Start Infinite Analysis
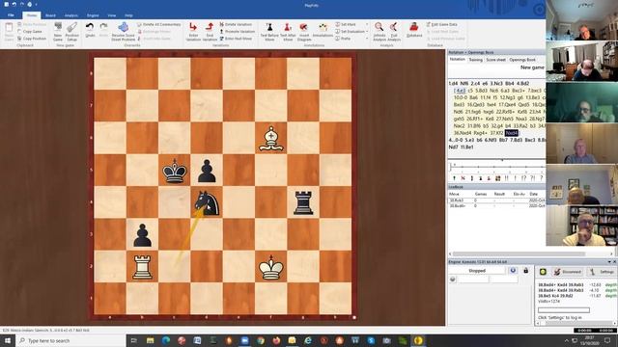The height and width of the screenshot is (347, 618). pyautogui.click(x=379, y=32)
